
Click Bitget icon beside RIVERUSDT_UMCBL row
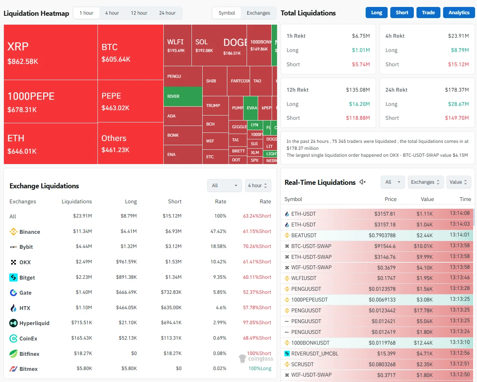[287, 354]
